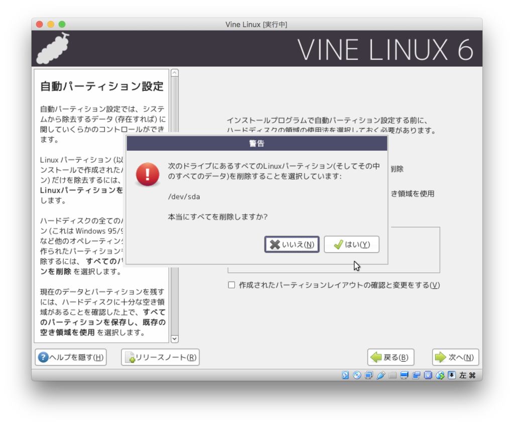Click the 警告 dialog title bar
Image resolution: width=514 pixels, height=426 pixels.
(x=257, y=143)
